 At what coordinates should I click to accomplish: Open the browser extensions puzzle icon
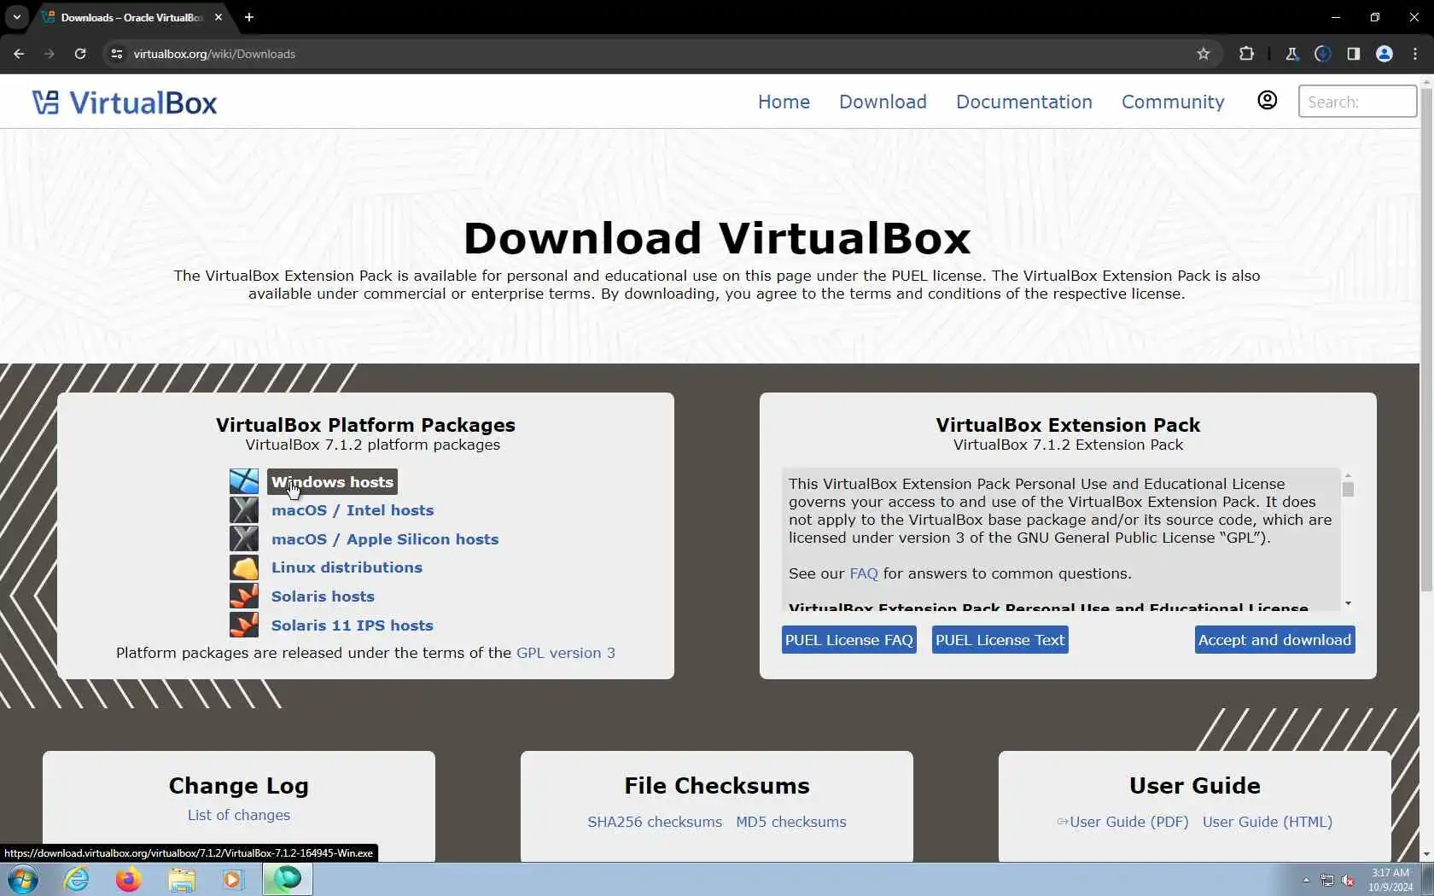(x=1246, y=54)
